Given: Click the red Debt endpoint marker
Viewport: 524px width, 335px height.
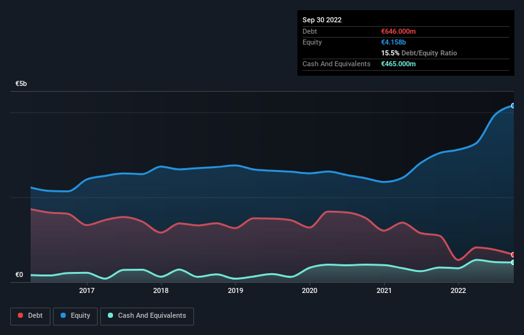Looking at the screenshot, I should pos(513,255).
